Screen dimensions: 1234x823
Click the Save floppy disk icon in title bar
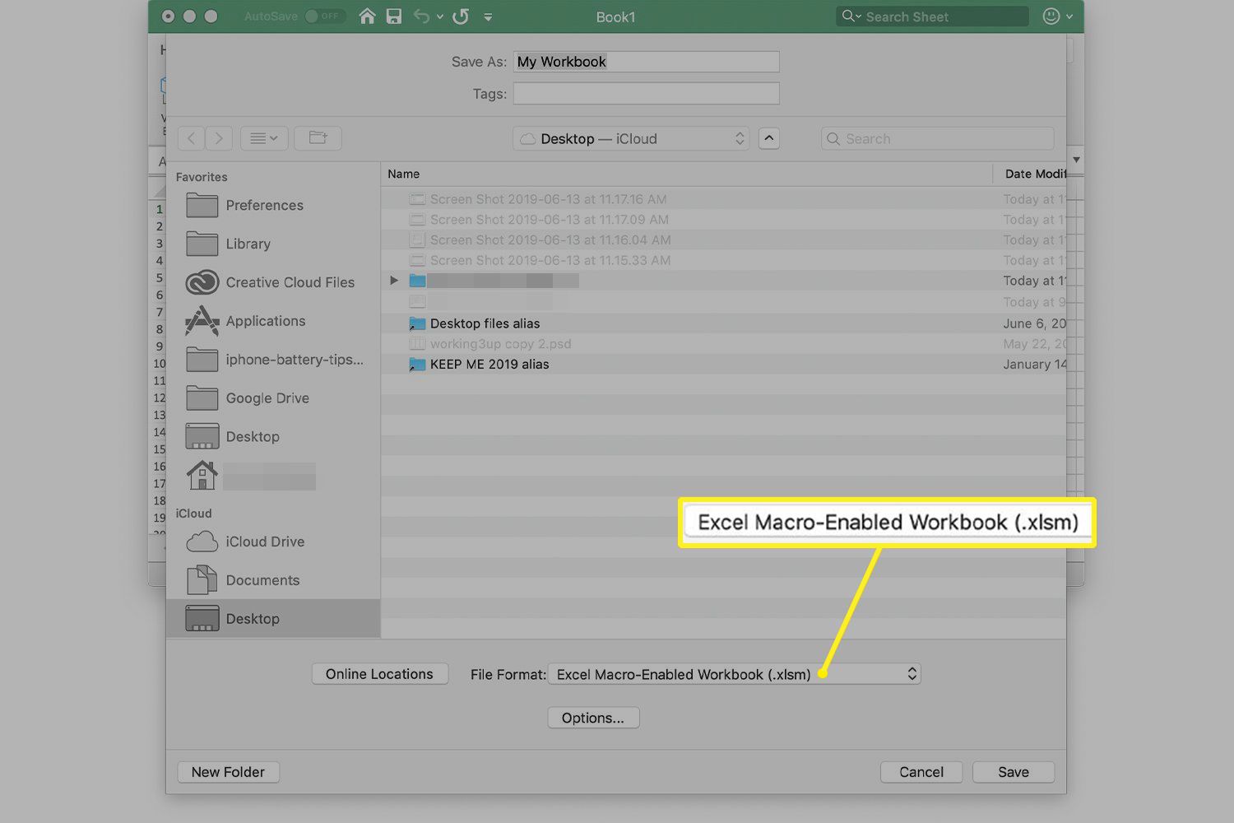[x=394, y=16]
